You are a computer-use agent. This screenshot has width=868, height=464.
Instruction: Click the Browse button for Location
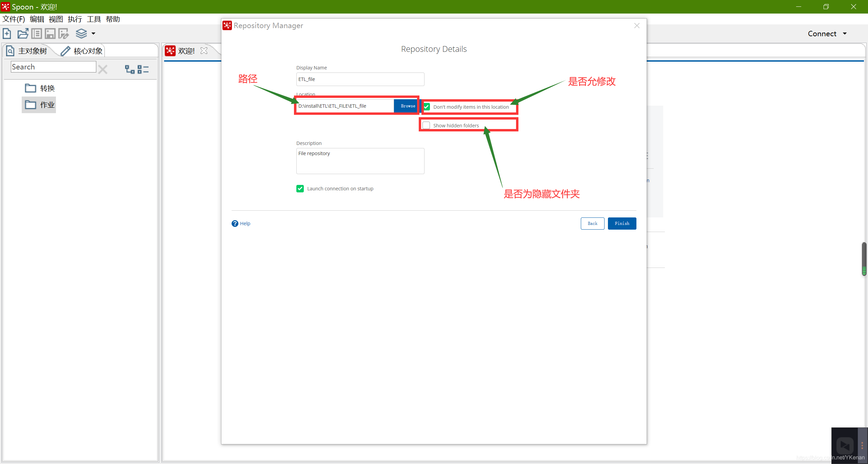click(x=408, y=106)
